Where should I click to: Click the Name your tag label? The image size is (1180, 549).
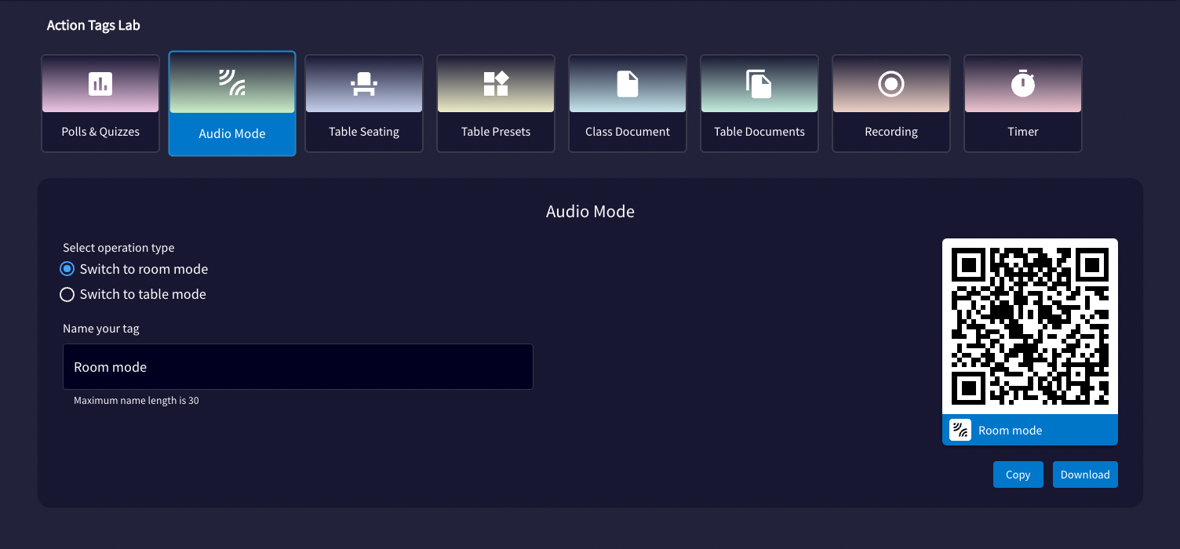pos(101,329)
